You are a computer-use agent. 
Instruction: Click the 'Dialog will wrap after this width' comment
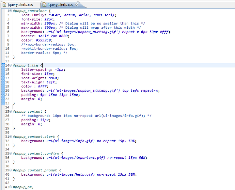pos(100,28)
